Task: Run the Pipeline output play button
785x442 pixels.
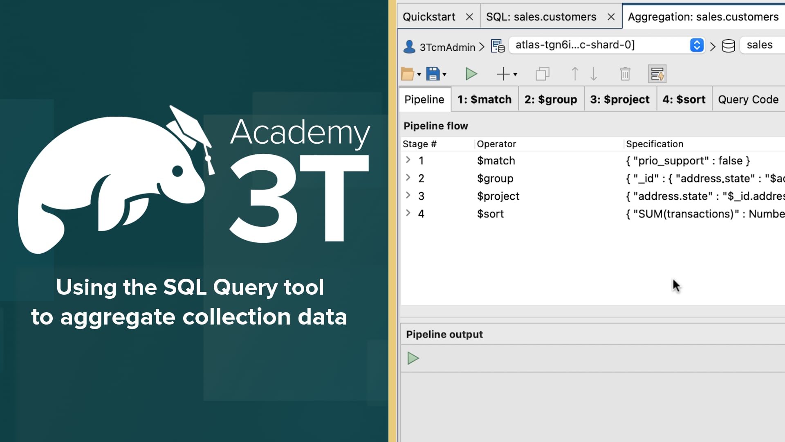Action: [413, 359]
